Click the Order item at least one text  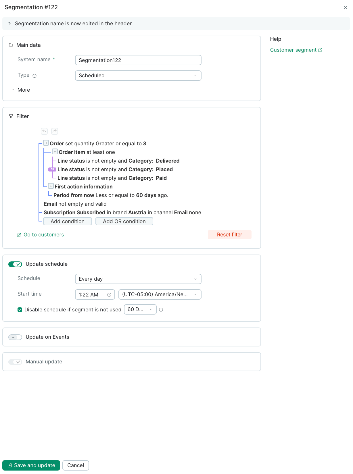87,152
